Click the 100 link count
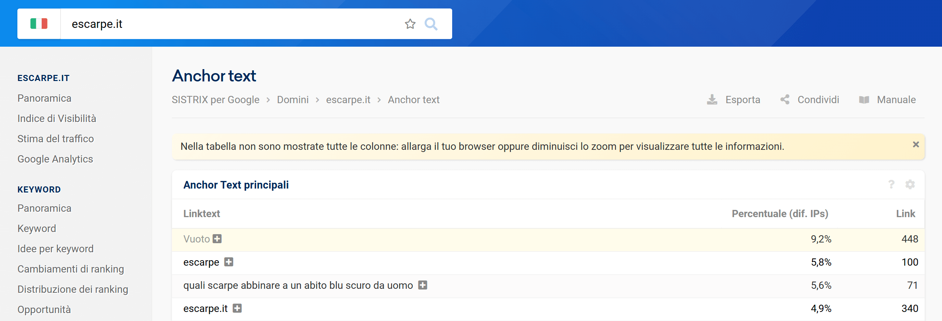Image resolution: width=942 pixels, height=321 pixels. [910, 262]
